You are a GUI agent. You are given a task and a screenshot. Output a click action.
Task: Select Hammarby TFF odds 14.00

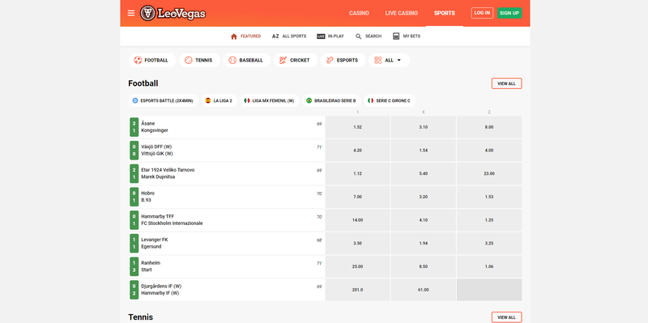pyautogui.click(x=357, y=220)
